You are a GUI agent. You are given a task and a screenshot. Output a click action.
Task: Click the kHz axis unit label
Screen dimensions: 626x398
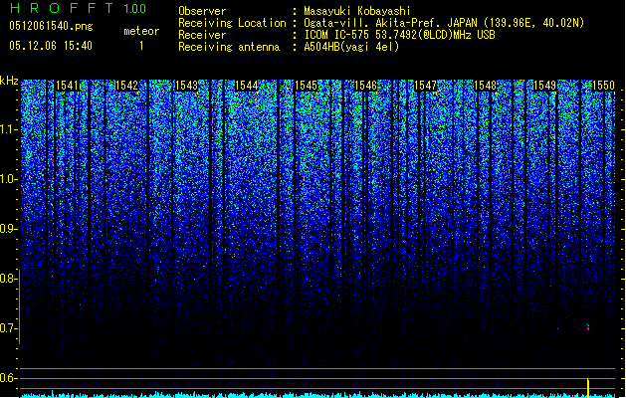(x=9, y=81)
